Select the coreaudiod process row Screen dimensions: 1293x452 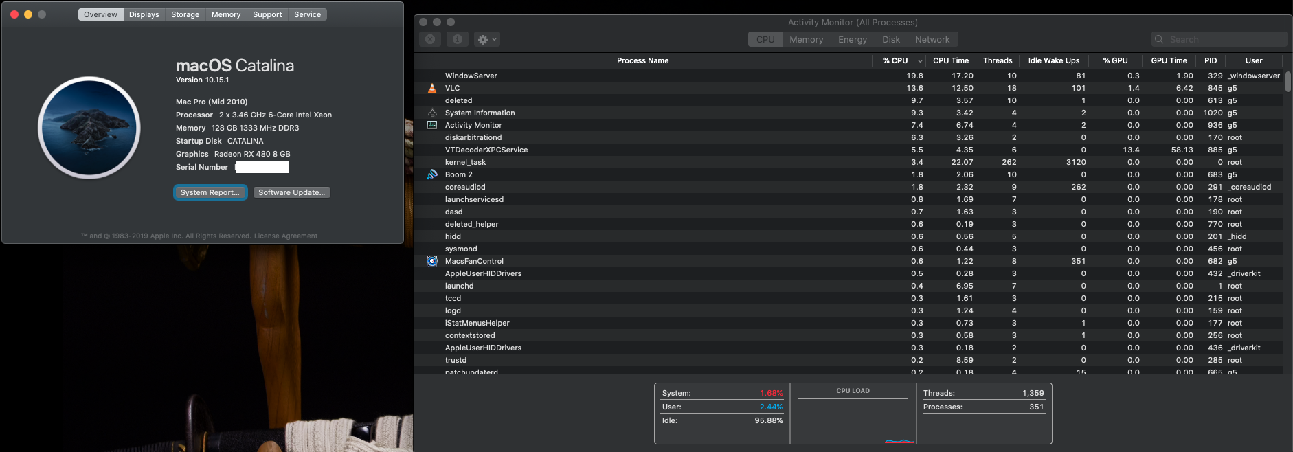848,187
